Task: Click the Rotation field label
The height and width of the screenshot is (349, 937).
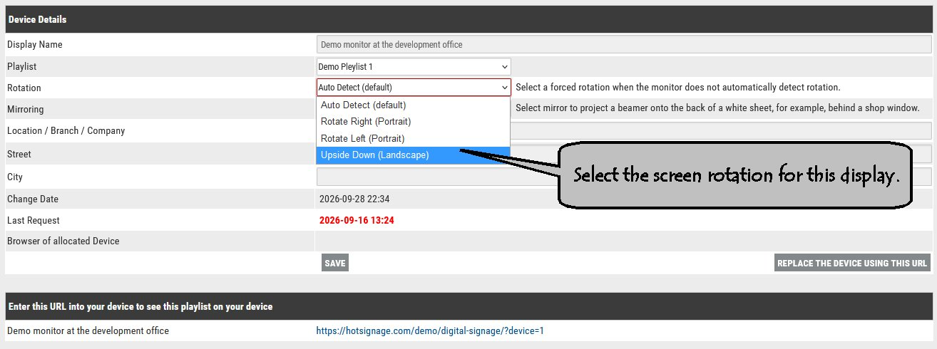Action: coord(24,88)
